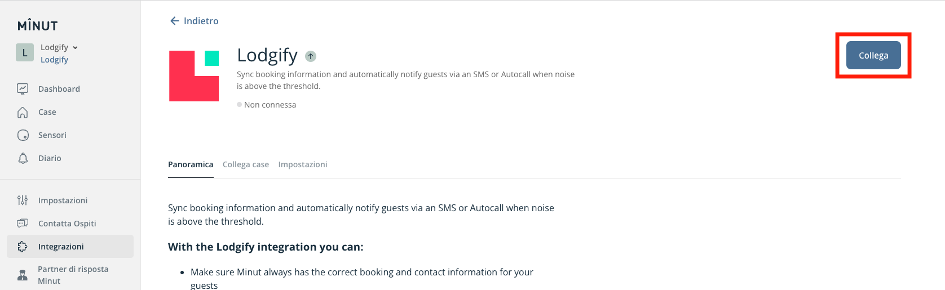Click the Diario bell icon
This screenshot has width=945, height=290.
pyautogui.click(x=23, y=158)
